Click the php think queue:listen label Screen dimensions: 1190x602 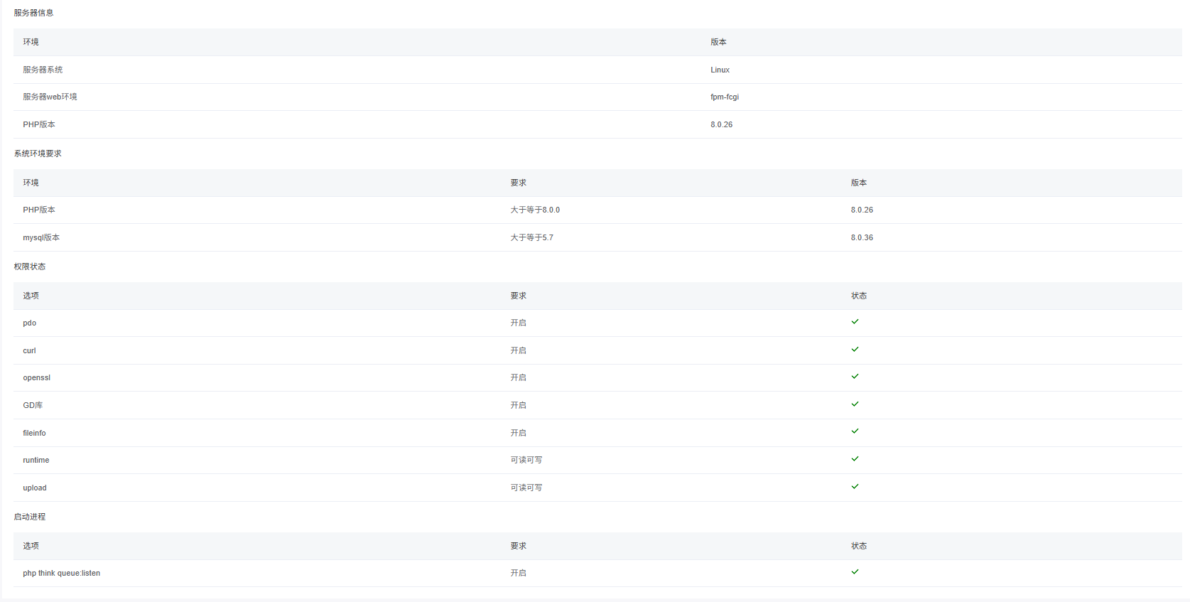[61, 573]
